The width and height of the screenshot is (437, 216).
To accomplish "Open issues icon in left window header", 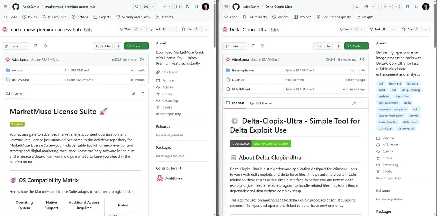I will (x=178, y=7).
